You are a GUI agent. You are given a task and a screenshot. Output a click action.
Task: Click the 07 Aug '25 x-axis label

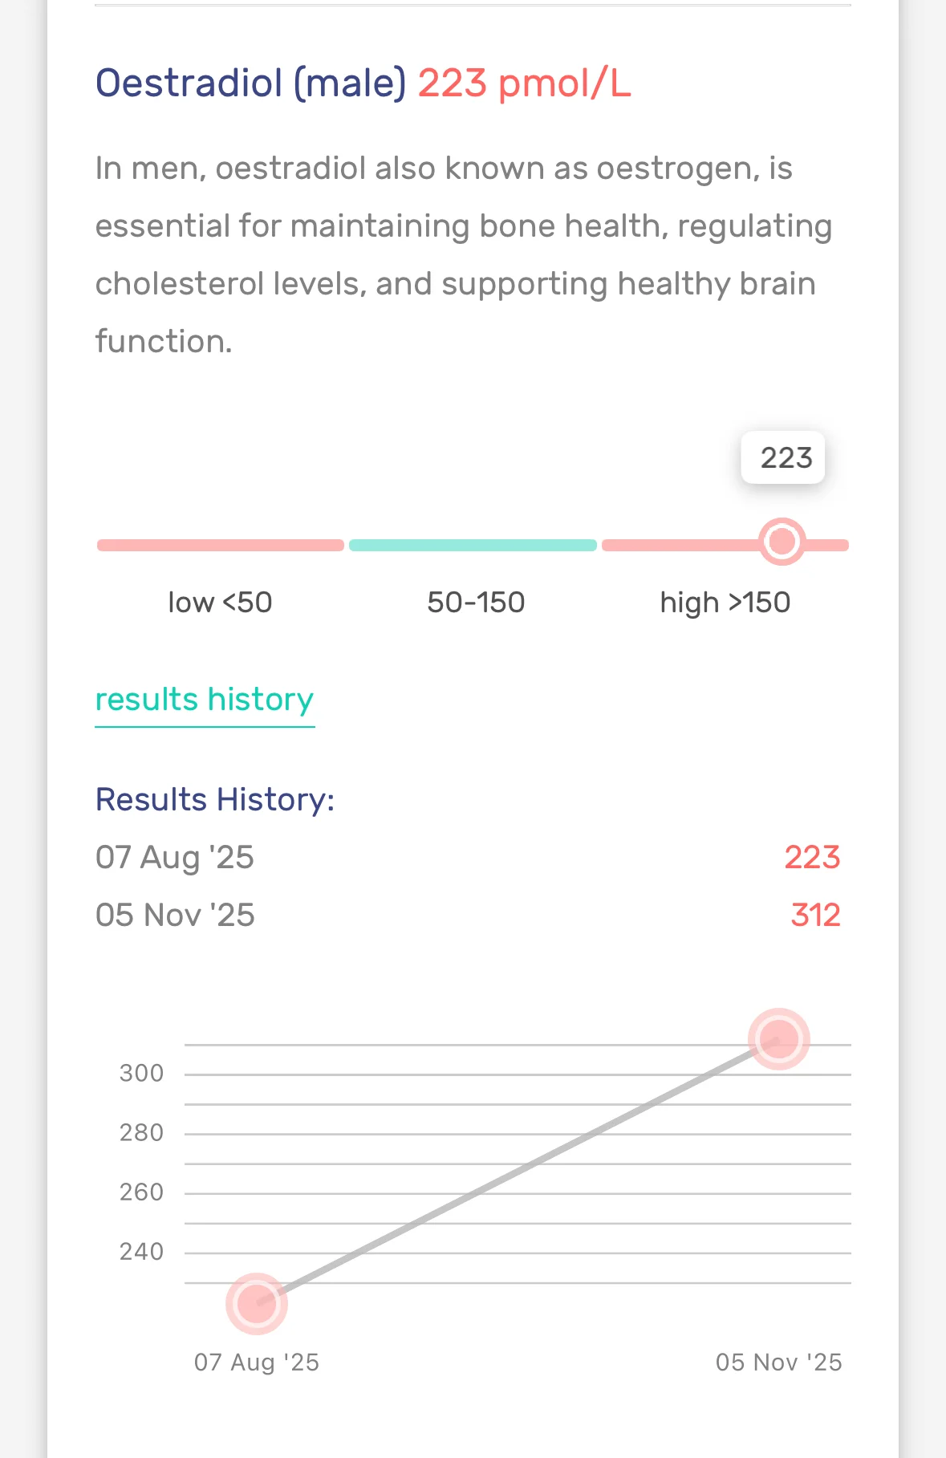257,1363
